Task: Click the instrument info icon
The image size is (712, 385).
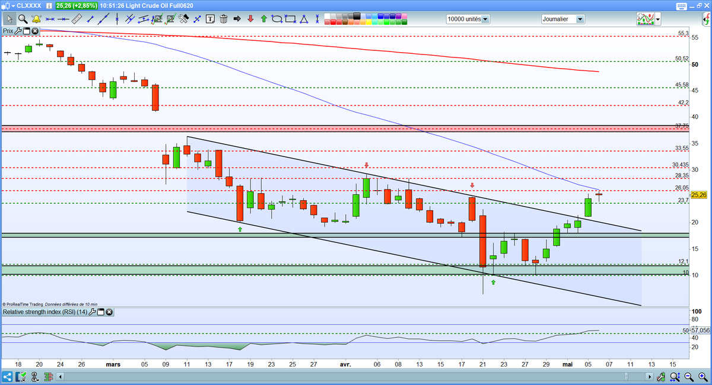Action: 49,6
